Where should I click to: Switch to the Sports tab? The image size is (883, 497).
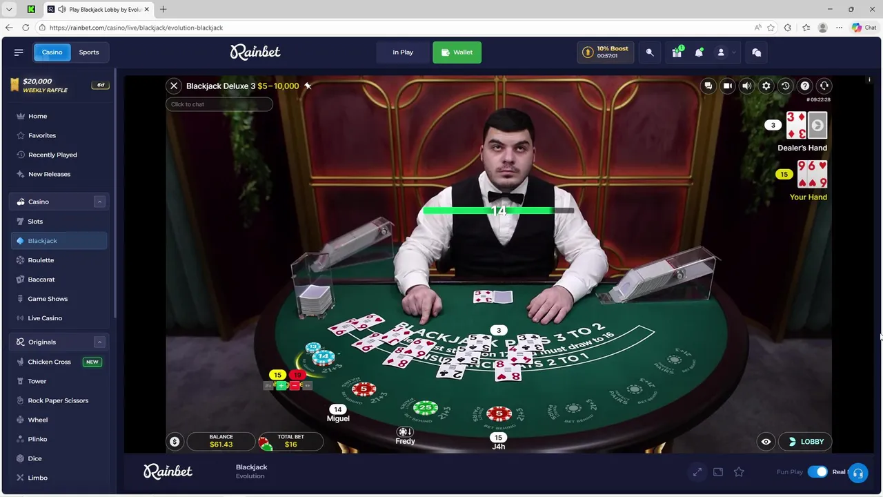(x=89, y=52)
